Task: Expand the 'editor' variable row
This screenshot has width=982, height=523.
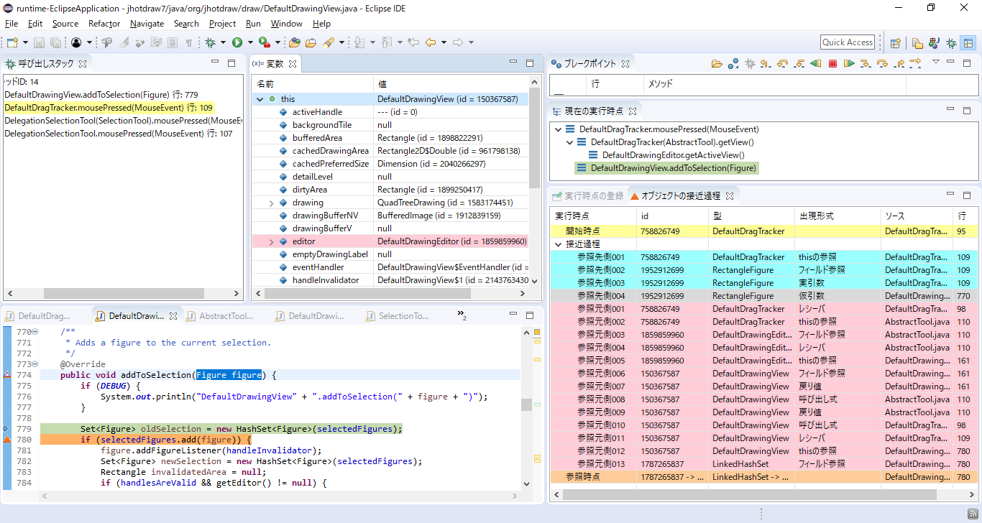Action: coord(271,242)
